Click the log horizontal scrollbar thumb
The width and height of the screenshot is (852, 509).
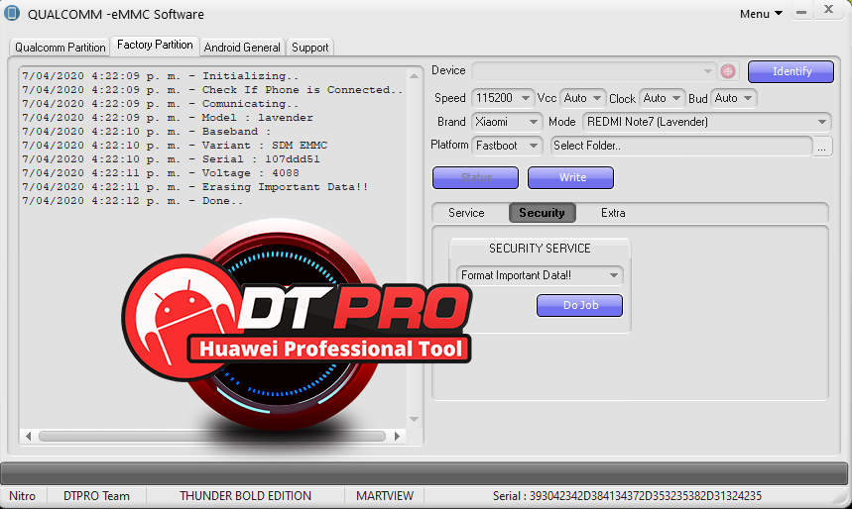(x=212, y=436)
